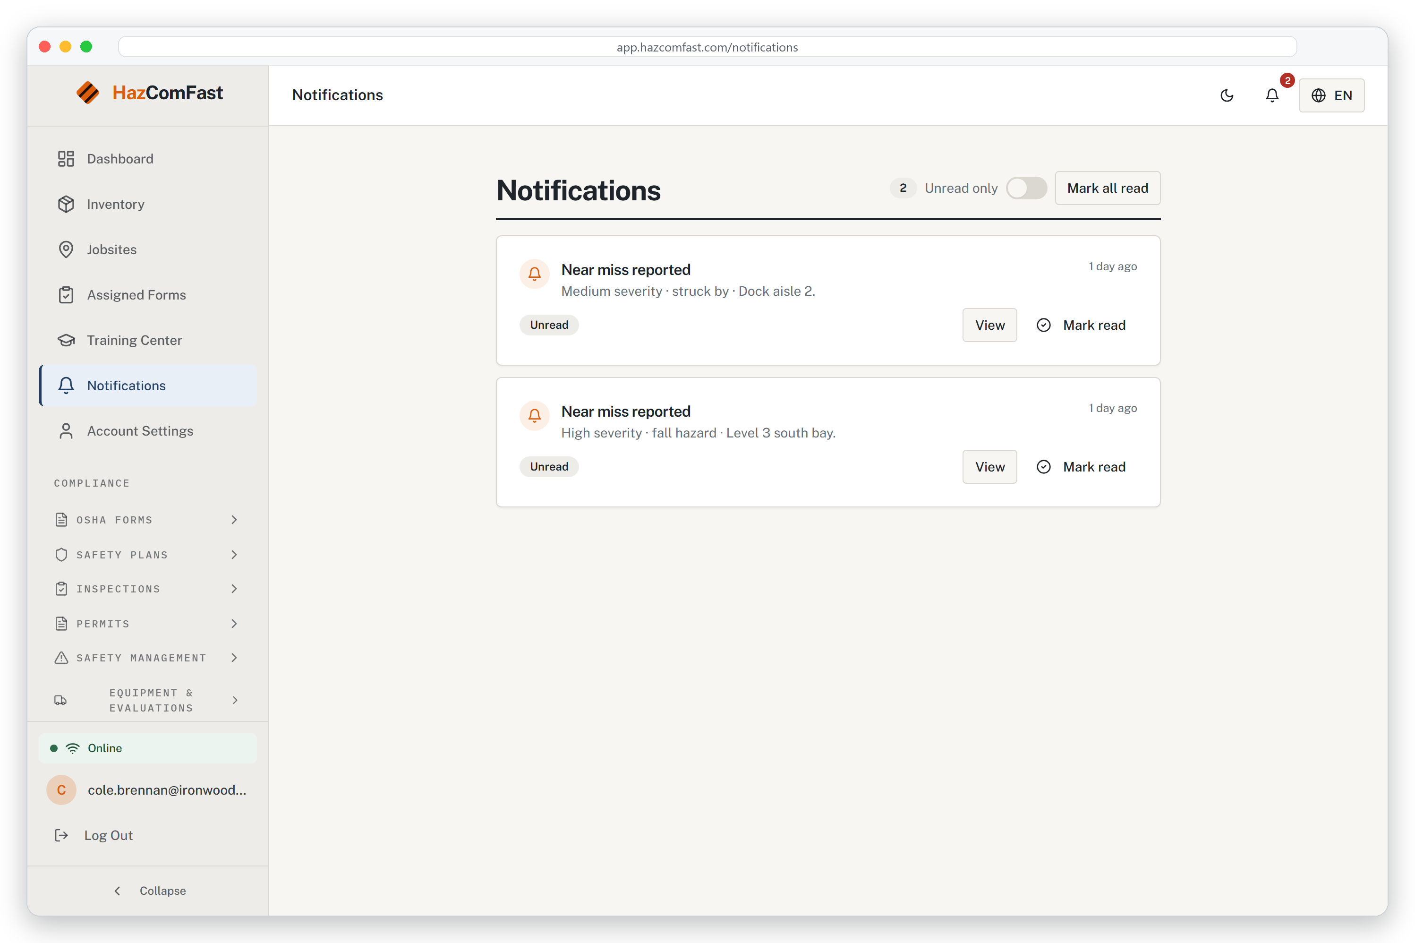The width and height of the screenshot is (1415, 943).
Task: Click the Inspections clipboard icon
Action: point(61,589)
